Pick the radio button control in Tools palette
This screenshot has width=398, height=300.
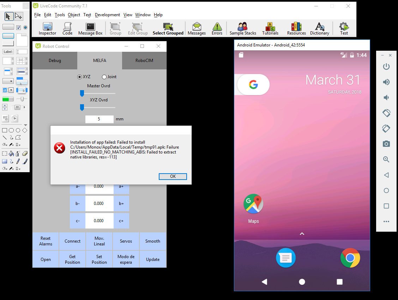(x=25, y=27)
